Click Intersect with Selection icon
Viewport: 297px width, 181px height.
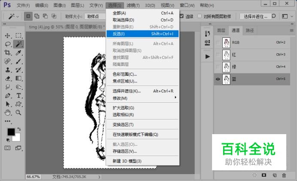click(54, 16)
